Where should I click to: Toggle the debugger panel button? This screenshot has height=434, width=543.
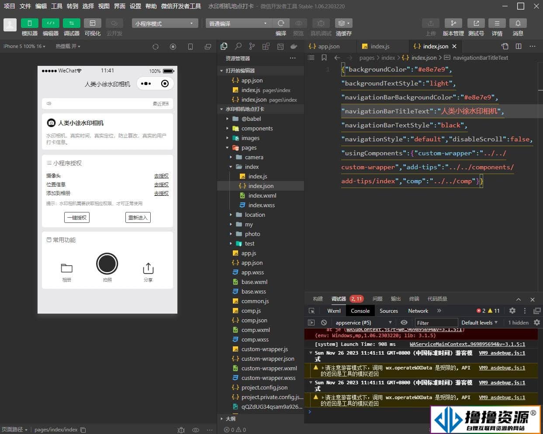coord(72,23)
